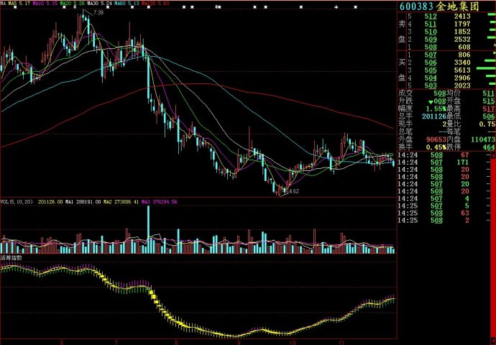Click the stock name 金地集团
The image size is (496, 345).
pos(458,6)
